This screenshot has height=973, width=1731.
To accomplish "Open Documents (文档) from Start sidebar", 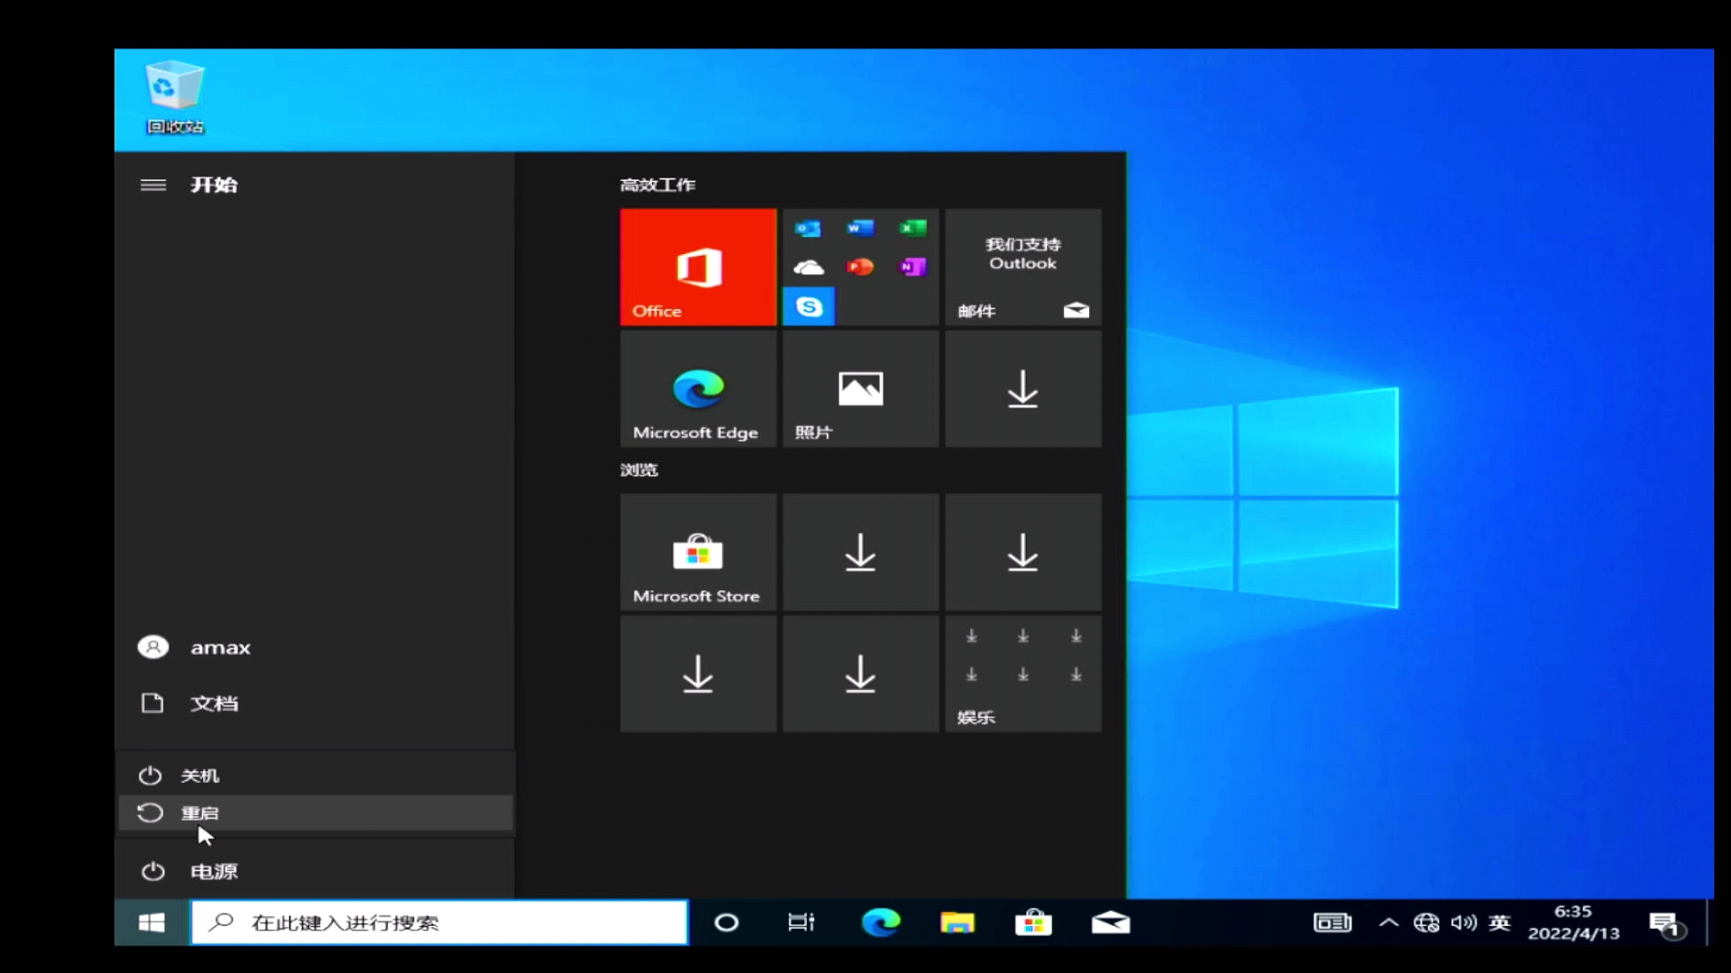I will 316,703.
